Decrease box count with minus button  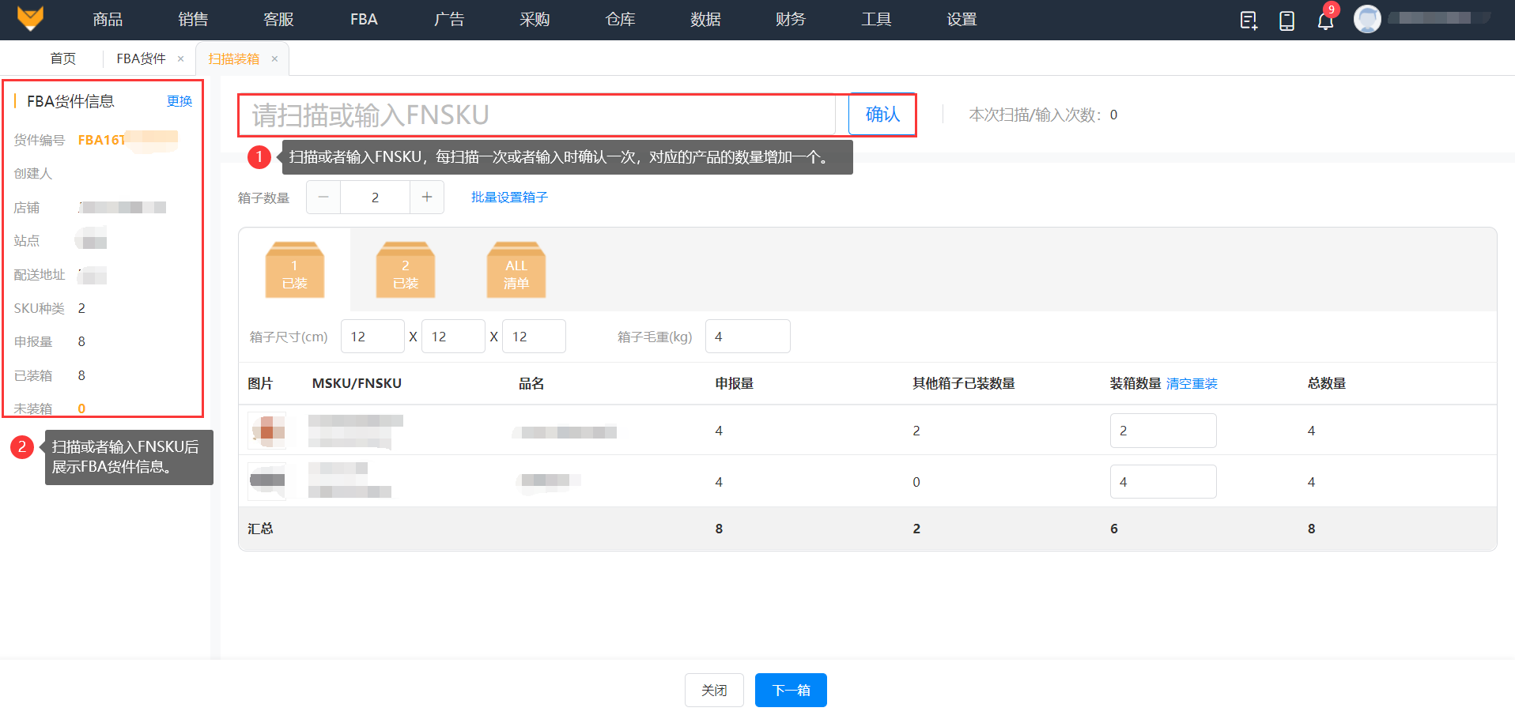(323, 198)
